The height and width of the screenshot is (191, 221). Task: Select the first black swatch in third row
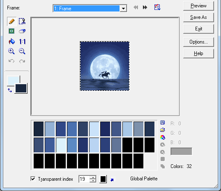point(39,161)
